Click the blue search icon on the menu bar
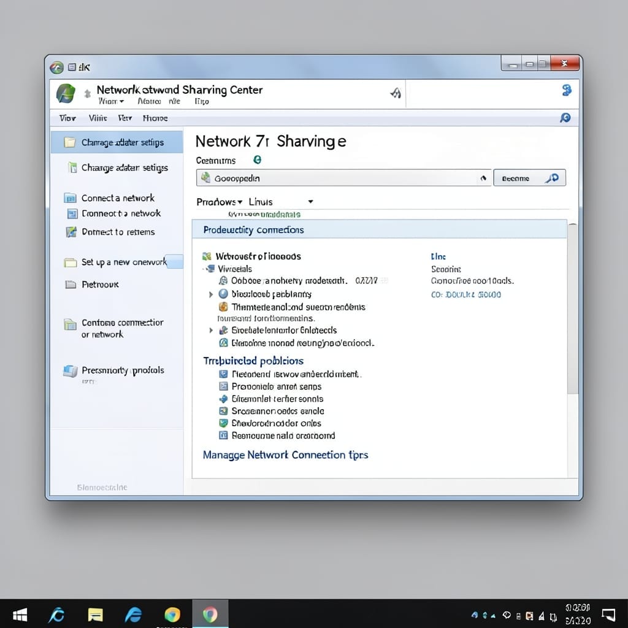The width and height of the screenshot is (628, 628). point(565,118)
